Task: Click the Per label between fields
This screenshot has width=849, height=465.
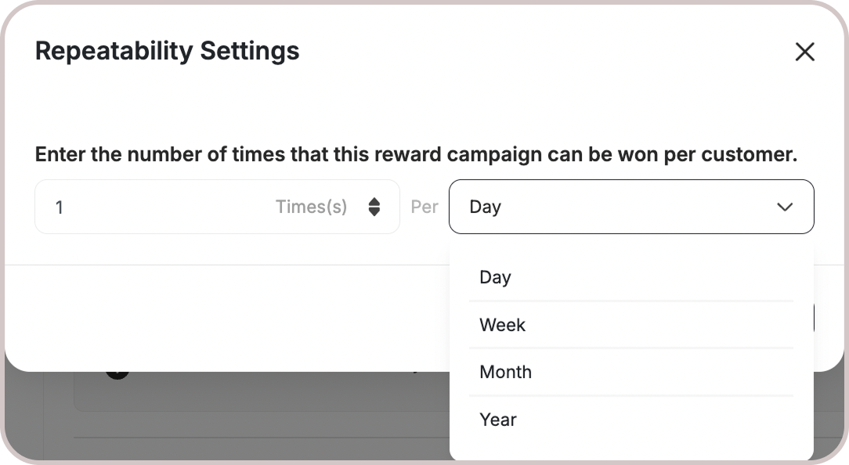Action: 424,207
